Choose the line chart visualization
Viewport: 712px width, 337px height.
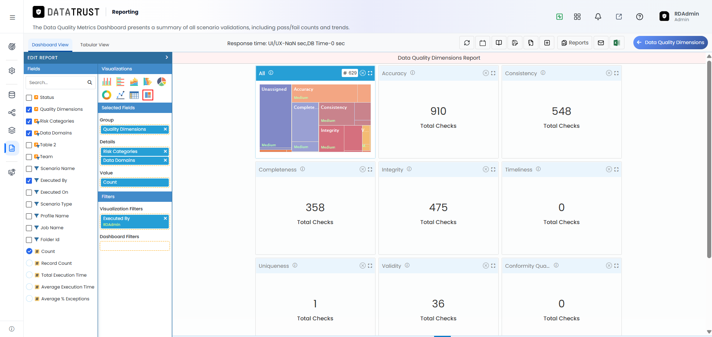point(121,95)
